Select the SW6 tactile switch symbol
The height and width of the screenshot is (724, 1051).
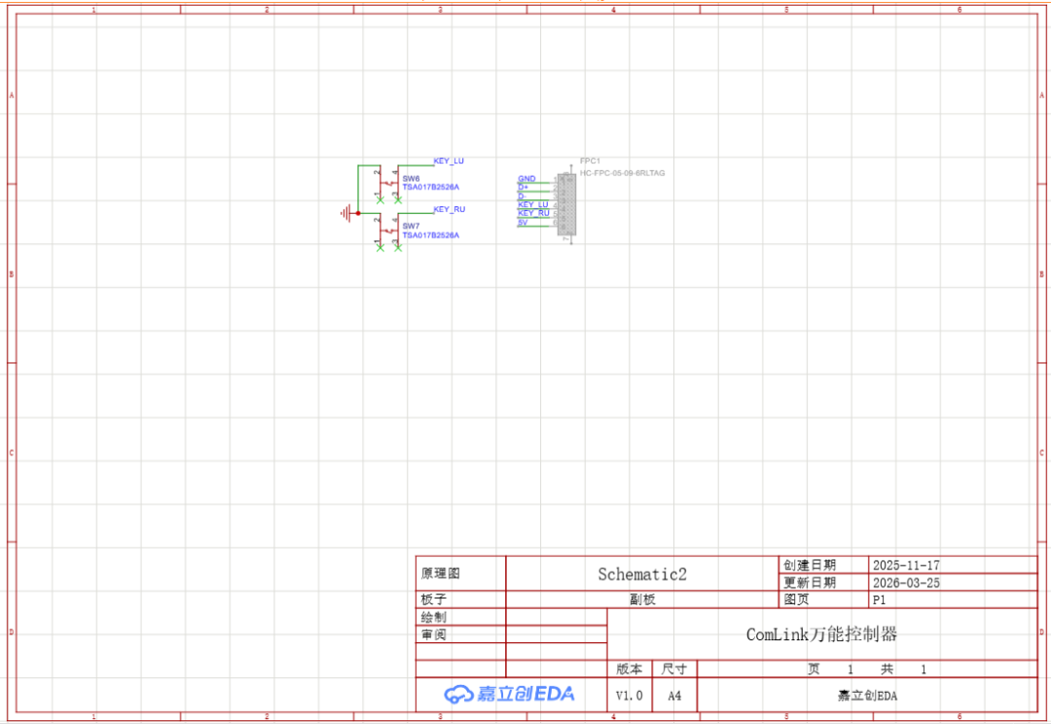388,184
